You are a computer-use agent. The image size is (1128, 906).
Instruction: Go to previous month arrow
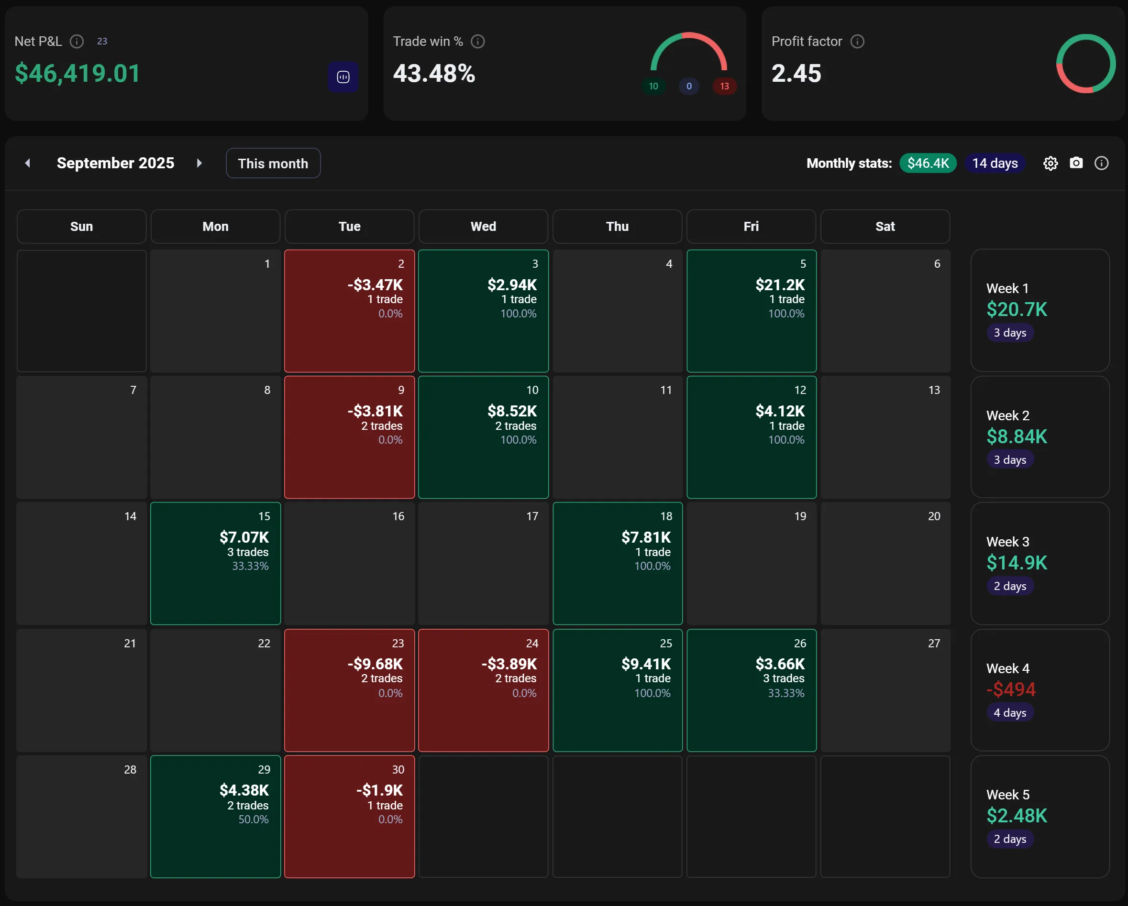(x=28, y=163)
